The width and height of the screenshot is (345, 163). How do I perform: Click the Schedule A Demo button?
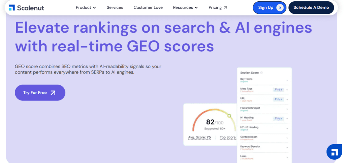pyautogui.click(x=311, y=7)
